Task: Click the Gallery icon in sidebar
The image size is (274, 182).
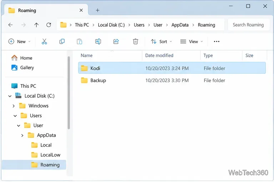Action: (14, 68)
